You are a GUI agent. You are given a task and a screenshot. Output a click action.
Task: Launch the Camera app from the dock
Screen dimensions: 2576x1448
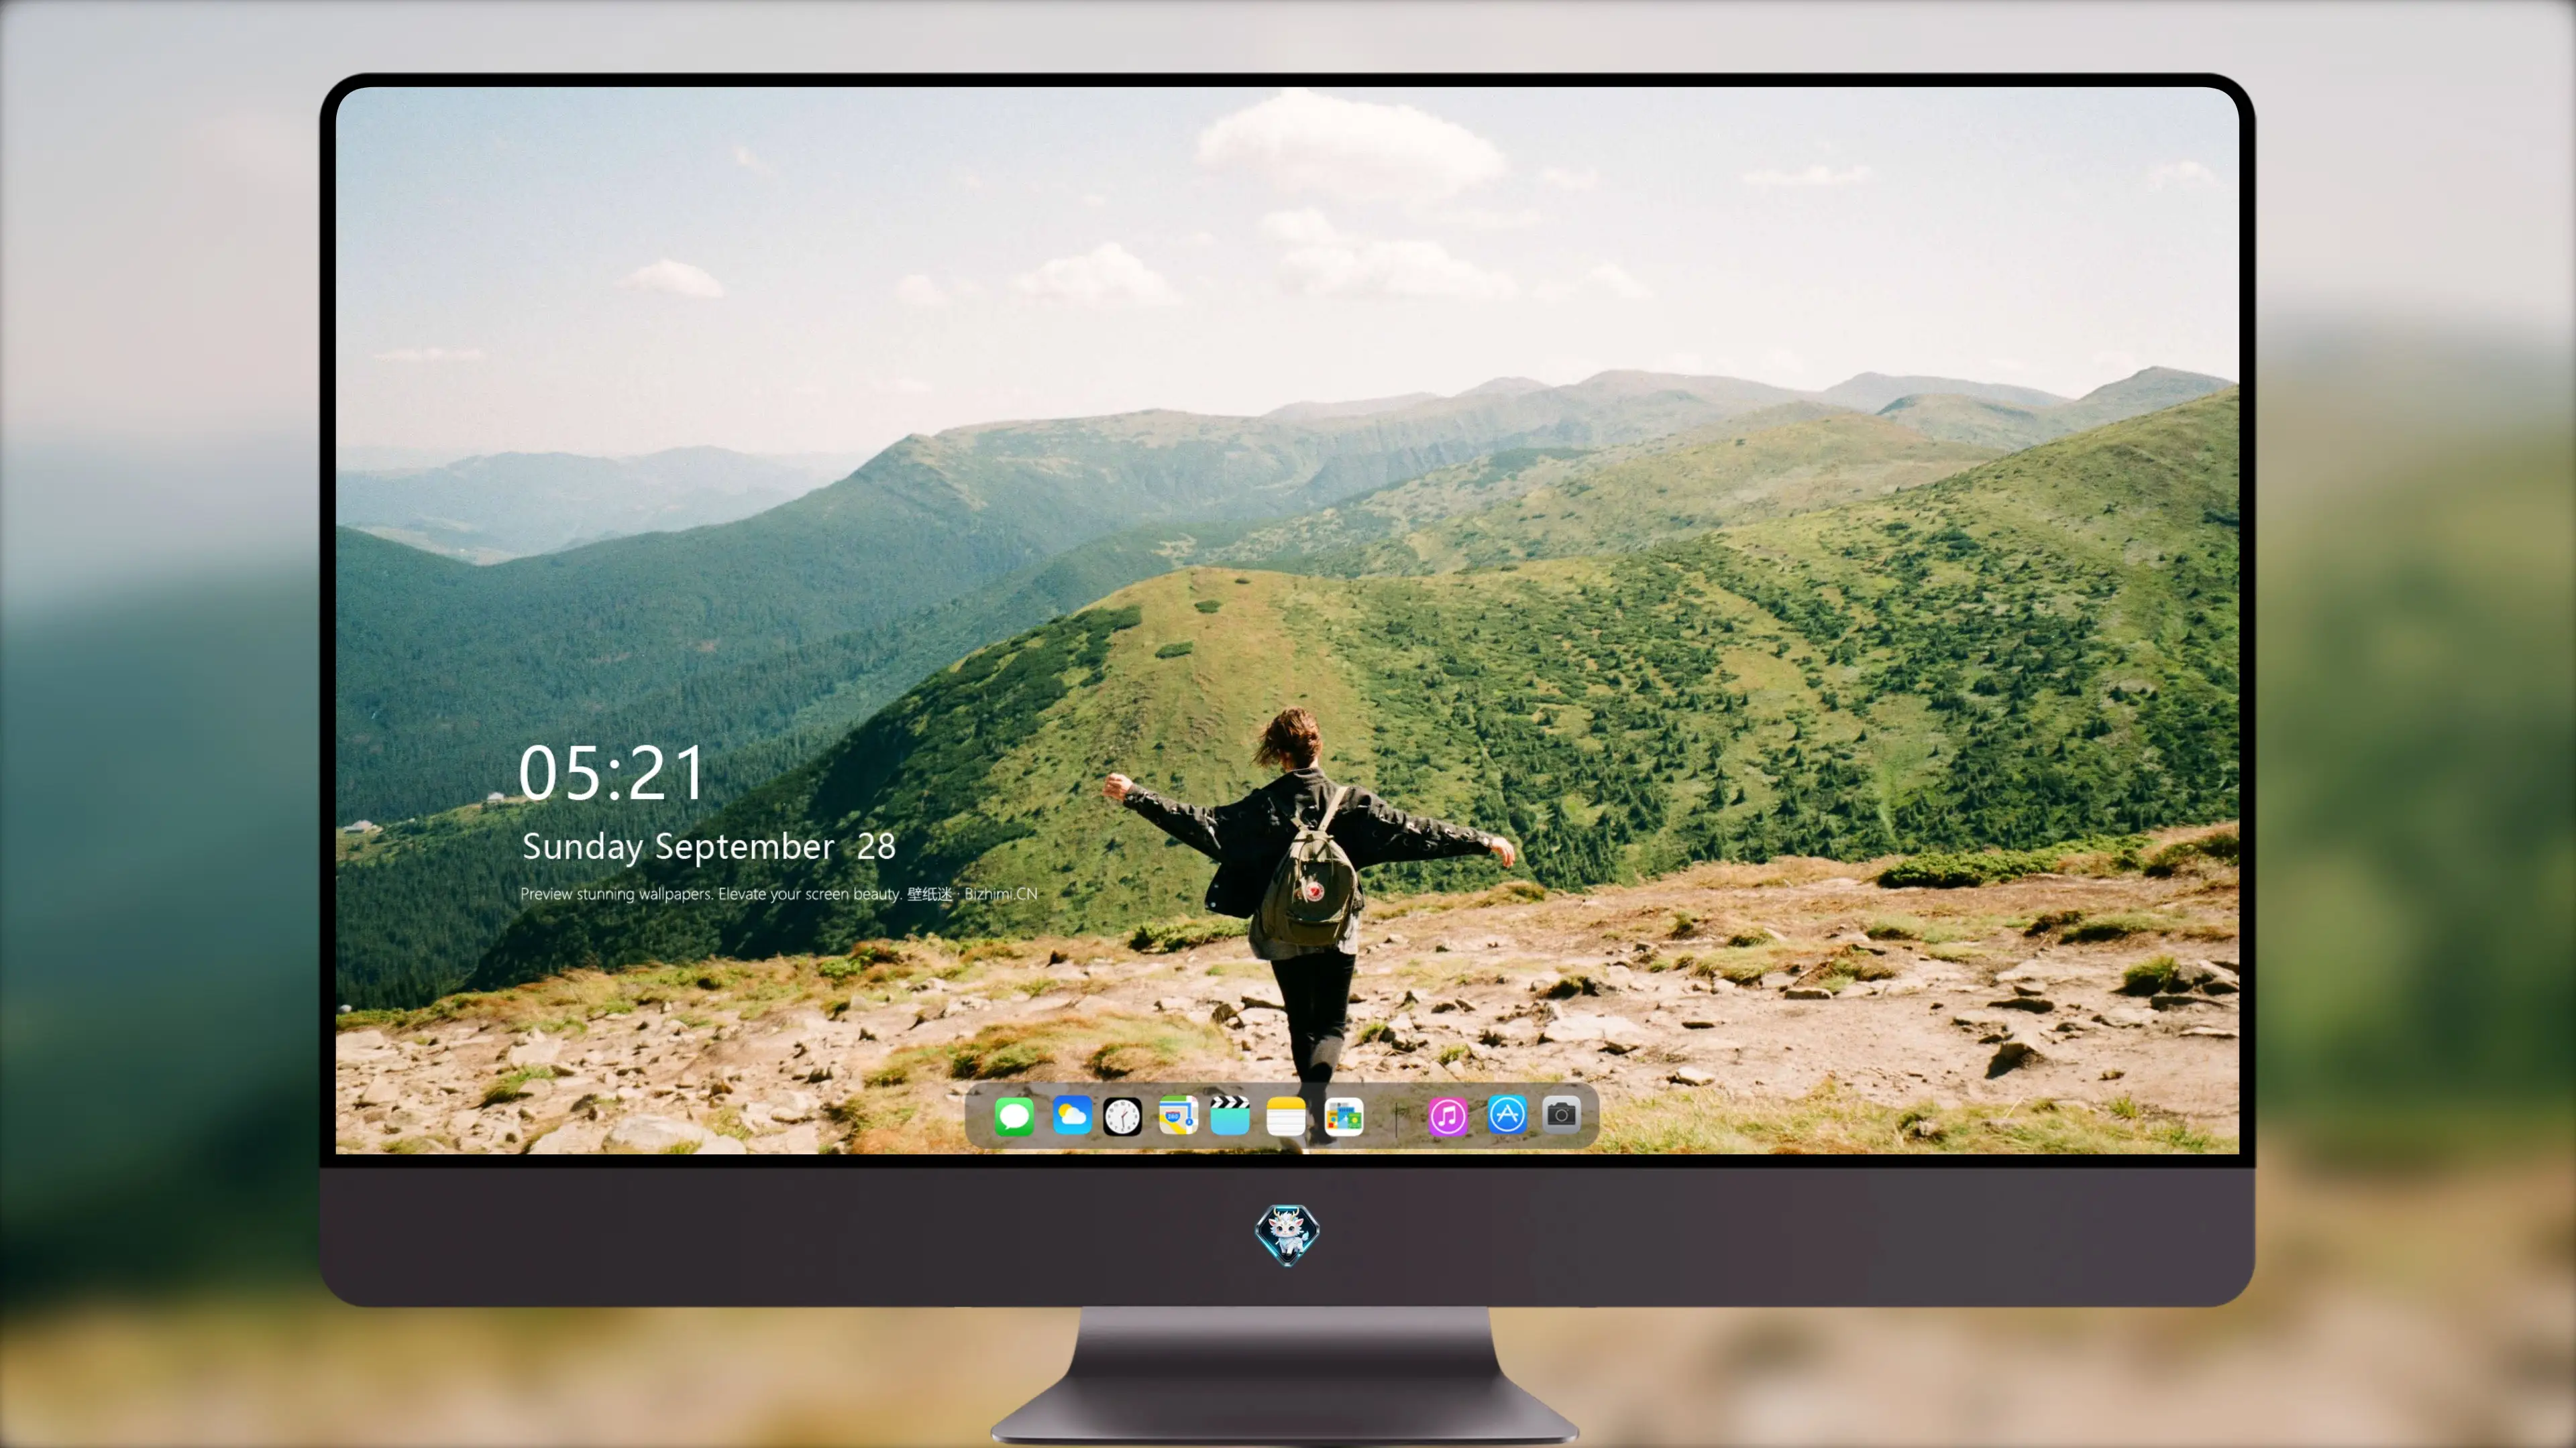point(1561,1115)
